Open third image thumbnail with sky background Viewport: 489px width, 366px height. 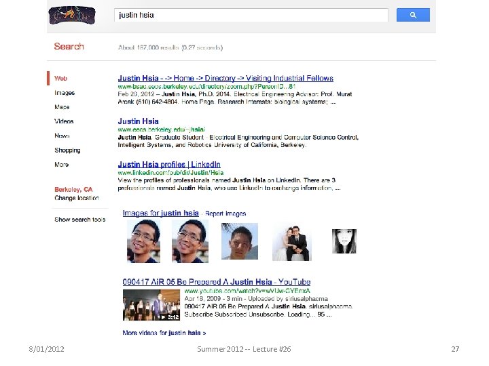click(x=240, y=241)
